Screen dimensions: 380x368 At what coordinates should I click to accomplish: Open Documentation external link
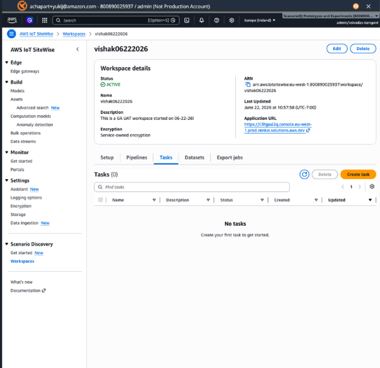coord(28,290)
